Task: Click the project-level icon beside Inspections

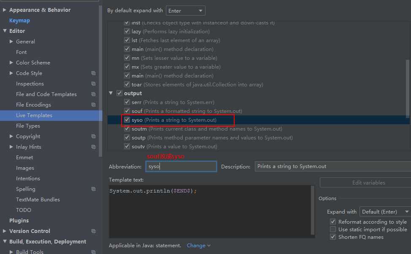Action: (x=93, y=84)
